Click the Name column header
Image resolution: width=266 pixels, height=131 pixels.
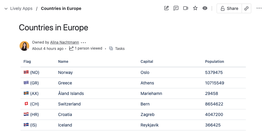pyautogui.click(x=63, y=62)
